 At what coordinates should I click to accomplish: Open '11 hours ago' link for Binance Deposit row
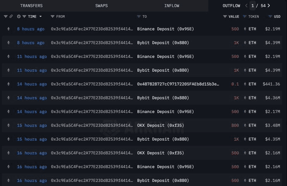pos(32,57)
